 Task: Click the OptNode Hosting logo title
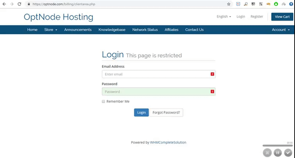pyautogui.click(x=59, y=17)
